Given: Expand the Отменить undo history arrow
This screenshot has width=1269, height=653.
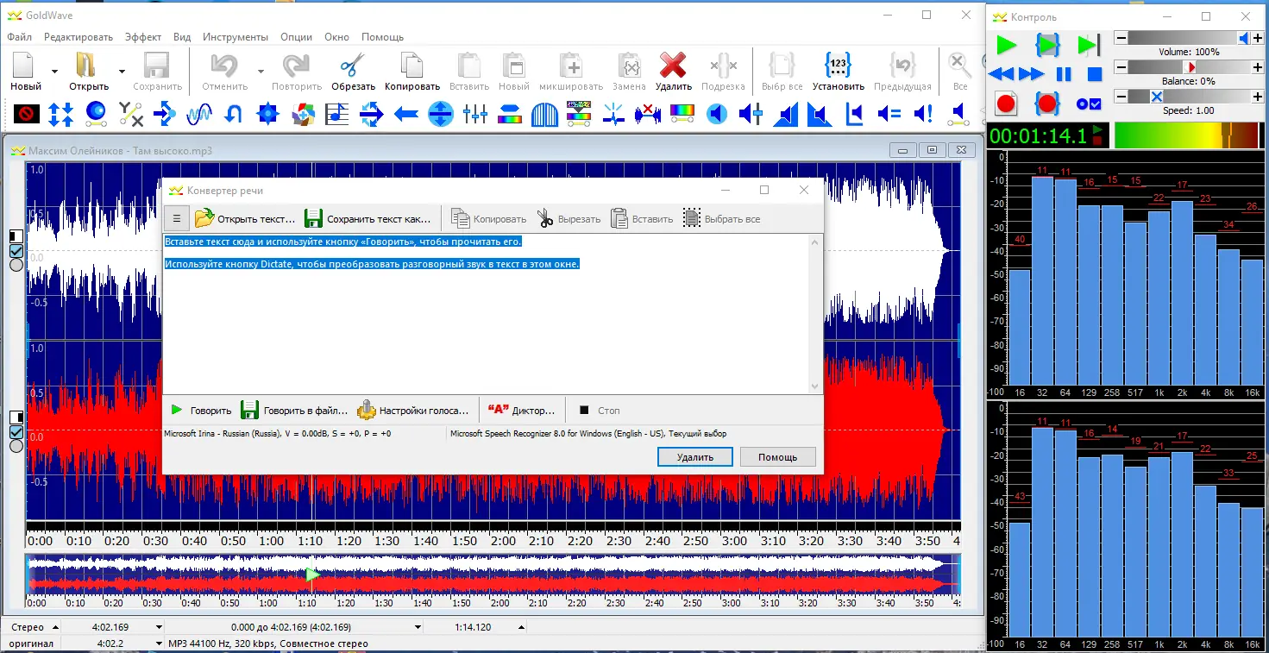Looking at the screenshot, I should 261,72.
